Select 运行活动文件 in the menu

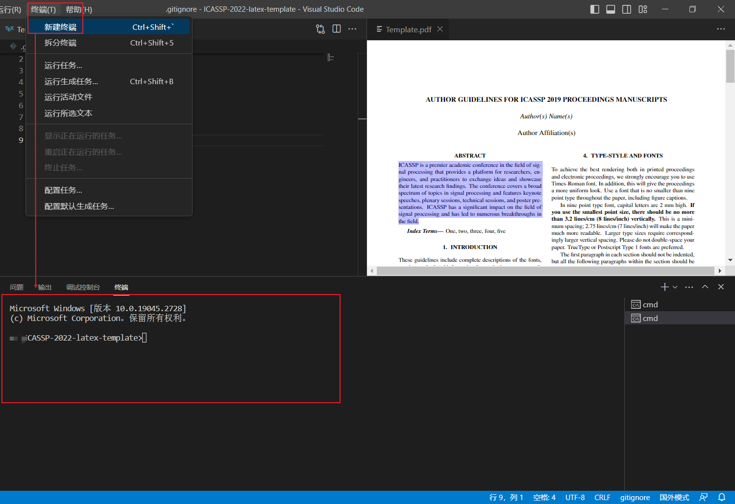(x=109, y=97)
